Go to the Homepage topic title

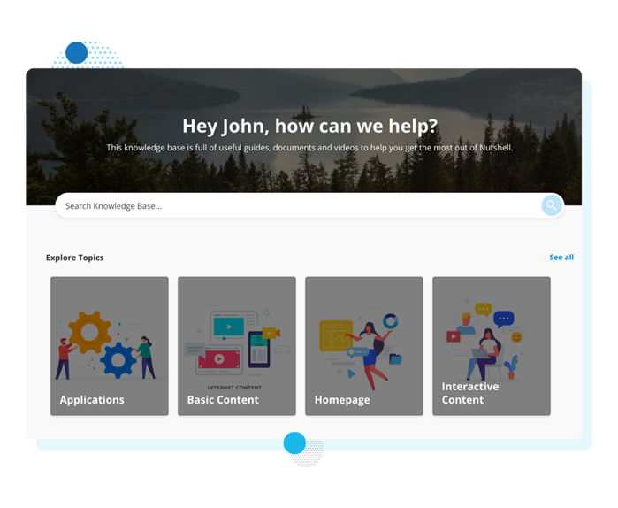343,400
